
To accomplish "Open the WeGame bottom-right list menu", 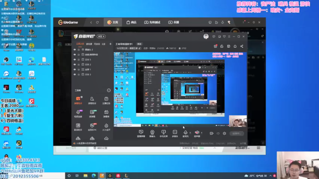I will pyautogui.click(x=258, y=148).
